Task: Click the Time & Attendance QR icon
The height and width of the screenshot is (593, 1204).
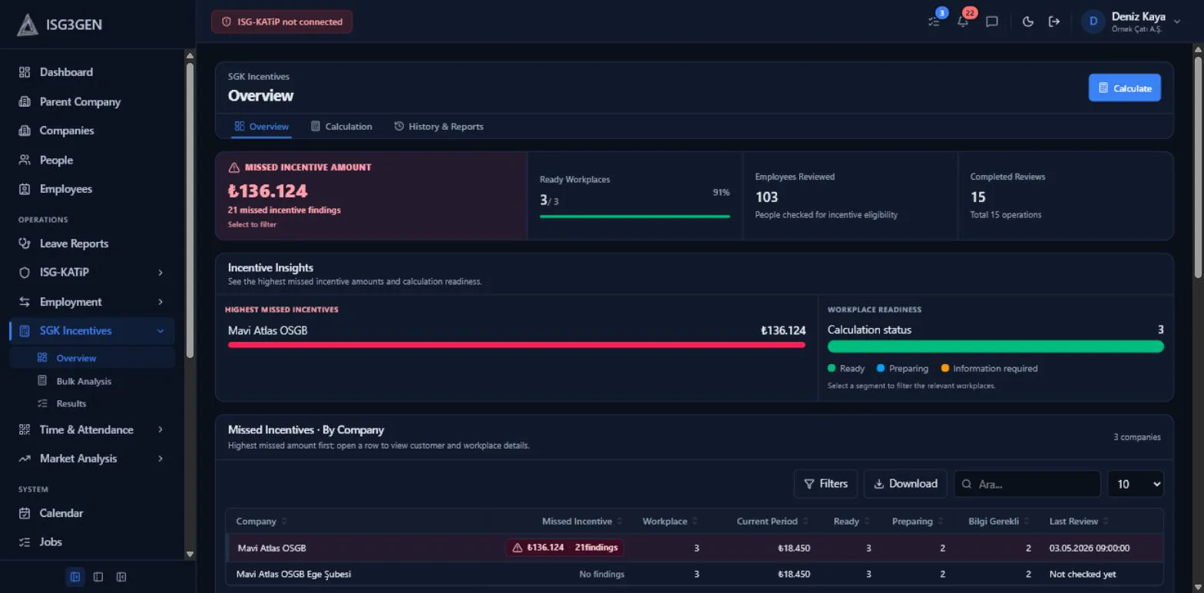Action: [x=25, y=429]
